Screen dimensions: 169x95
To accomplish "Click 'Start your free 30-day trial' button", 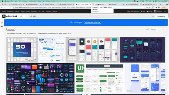I will [92, 22].
